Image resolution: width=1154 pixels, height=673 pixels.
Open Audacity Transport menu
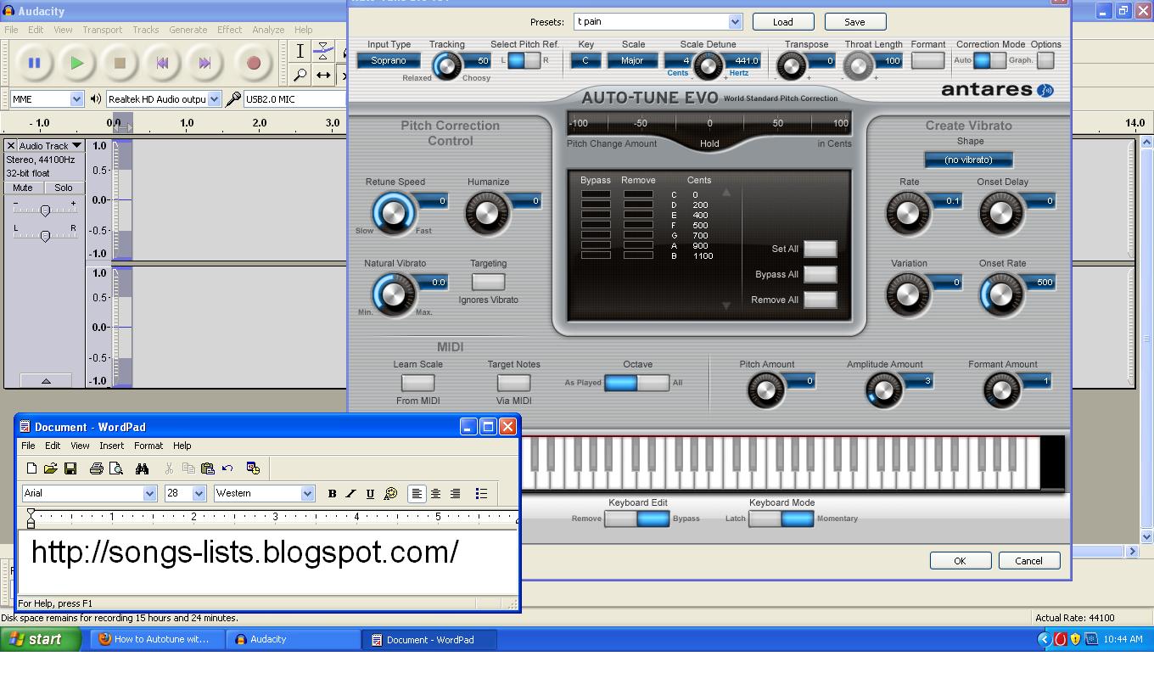click(x=102, y=30)
